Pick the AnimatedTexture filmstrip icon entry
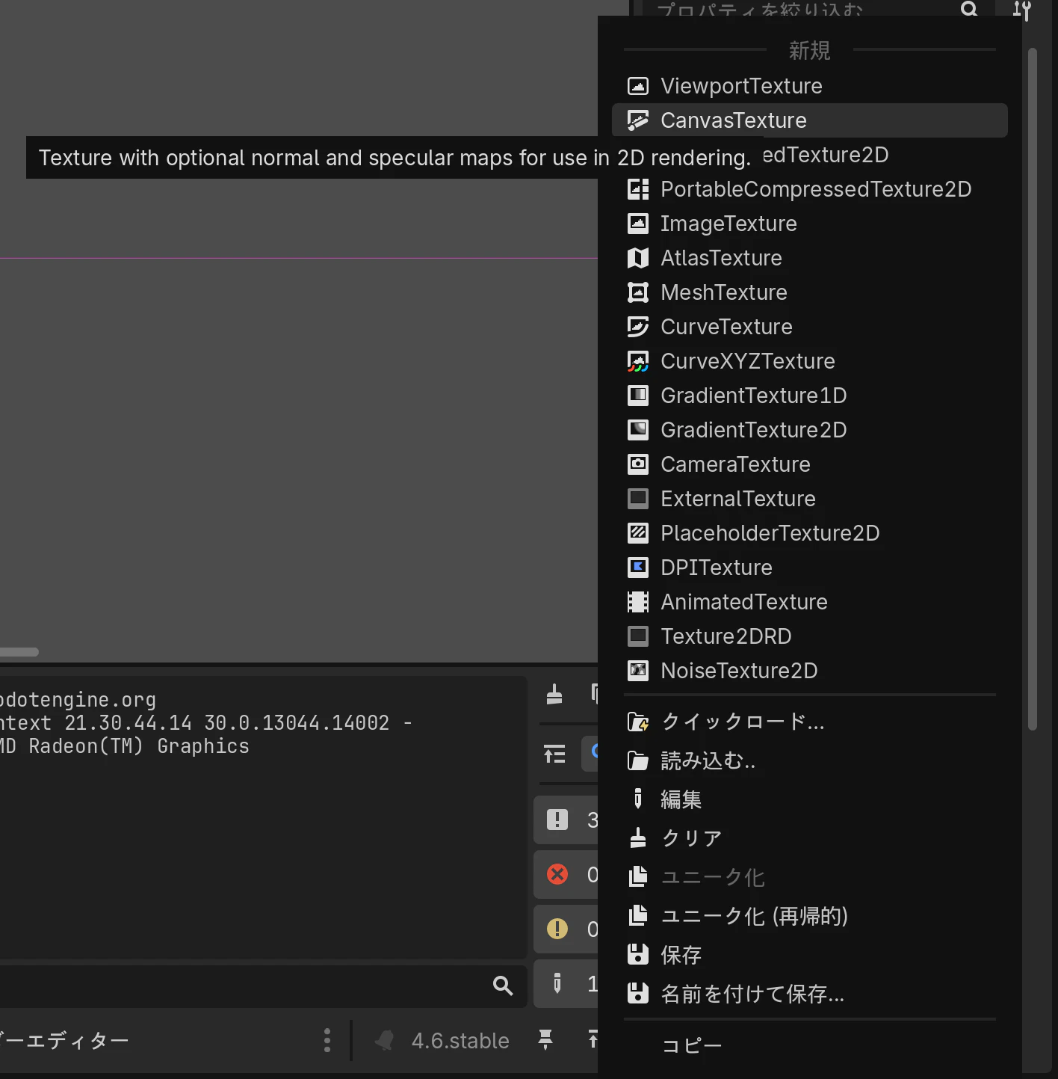Image resolution: width=1058 pixels, height=1079 pixels. [x=809, y=602]
